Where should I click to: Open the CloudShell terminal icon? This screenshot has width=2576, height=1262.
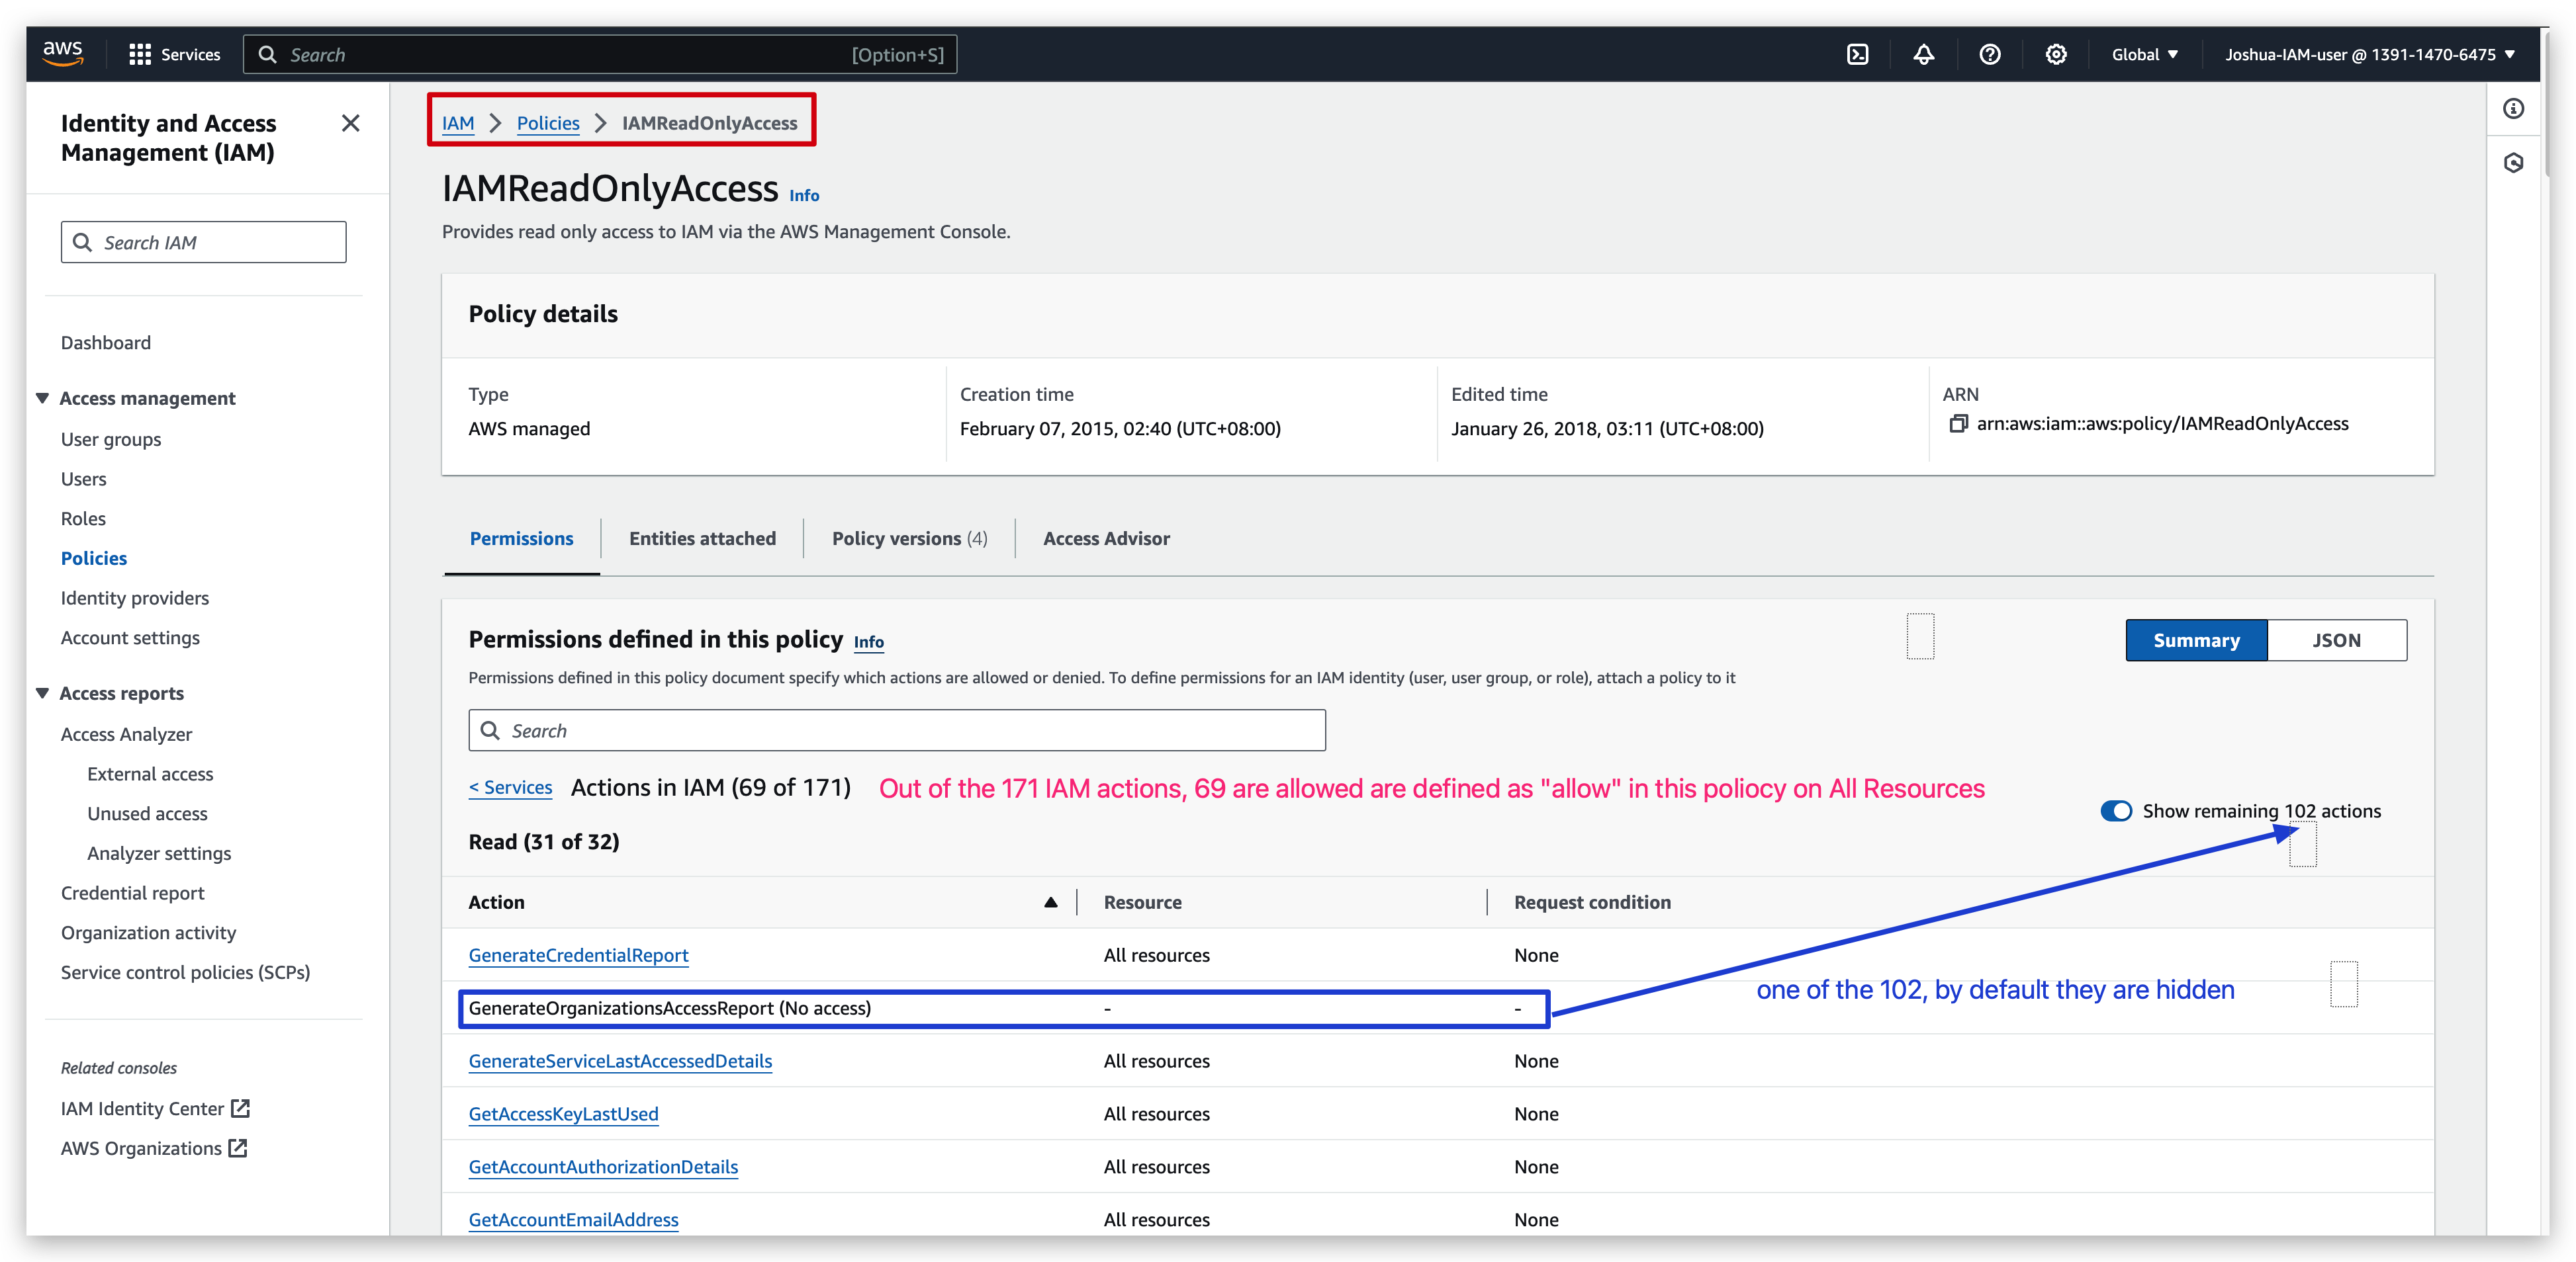point(1857,55)
